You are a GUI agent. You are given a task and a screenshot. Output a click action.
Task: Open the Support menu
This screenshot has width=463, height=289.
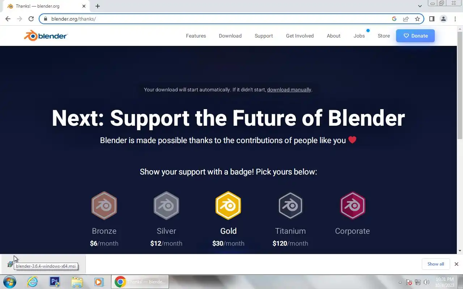[264, 36]
